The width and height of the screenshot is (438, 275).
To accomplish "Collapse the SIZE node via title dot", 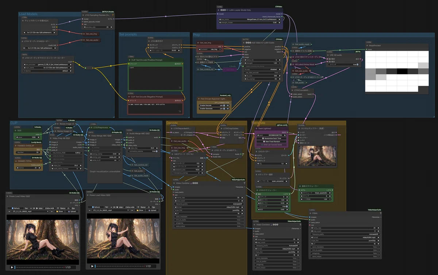I will 16,130.
